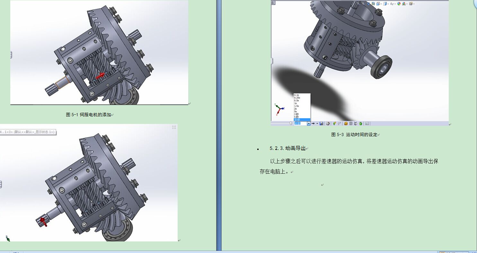Viewport: 477px width, 253px height.
Task: Click the Edit Appearance icon in the Heads-Up toolbar
Action: [399, 3]
